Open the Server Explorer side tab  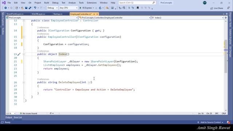[x=3, y=19]
